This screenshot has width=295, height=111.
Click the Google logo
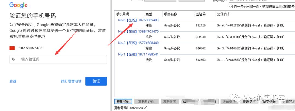(18, 5)
